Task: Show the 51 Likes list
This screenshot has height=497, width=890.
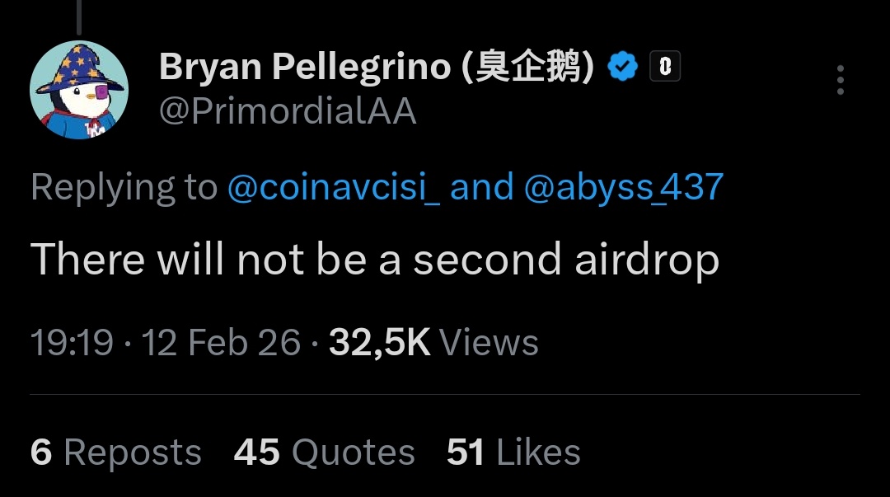Action: tap(513, 452)
